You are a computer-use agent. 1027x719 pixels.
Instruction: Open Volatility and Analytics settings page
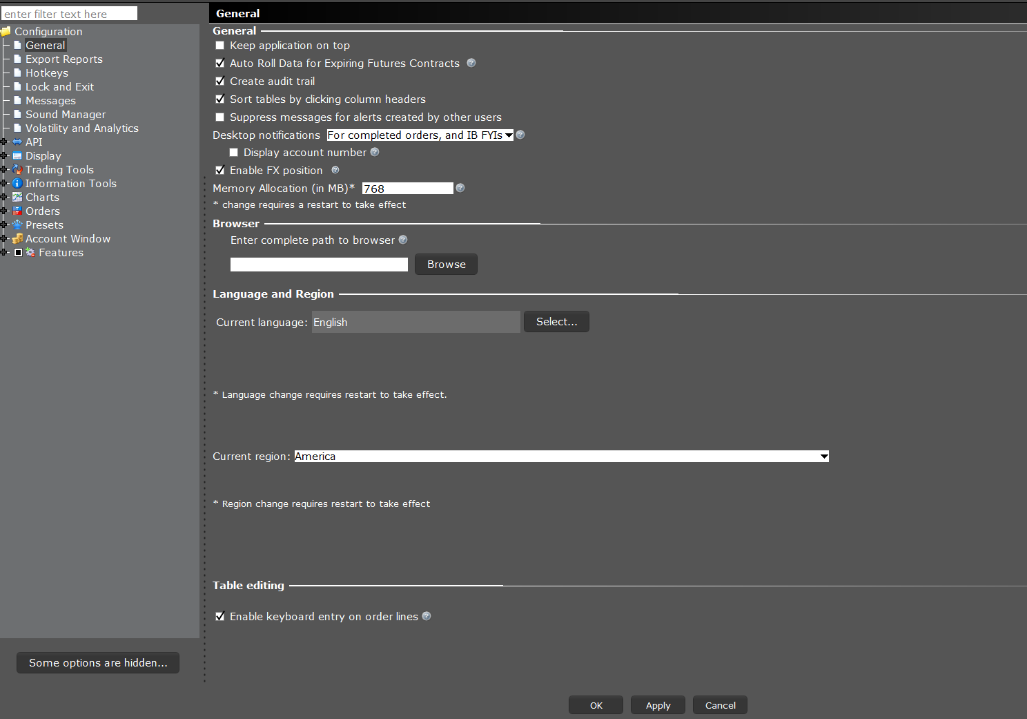pos(81,128)
